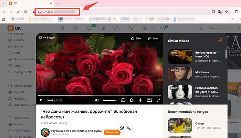Open player settings gear icon

(132, 100)
